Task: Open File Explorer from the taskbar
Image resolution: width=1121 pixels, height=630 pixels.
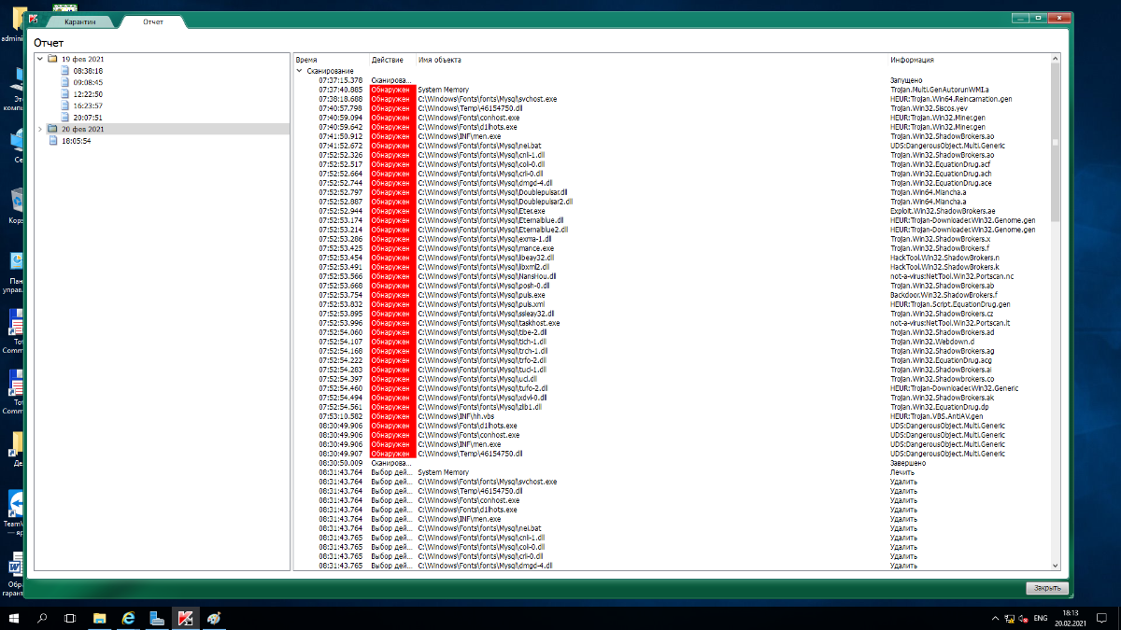Action: [99, 618]
